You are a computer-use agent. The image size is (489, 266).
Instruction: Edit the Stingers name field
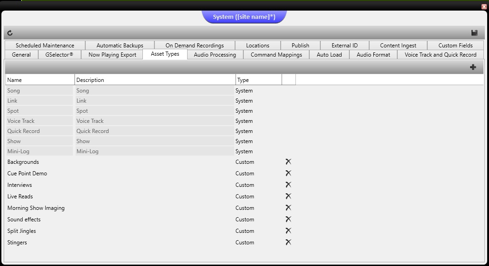coord(40,243)
